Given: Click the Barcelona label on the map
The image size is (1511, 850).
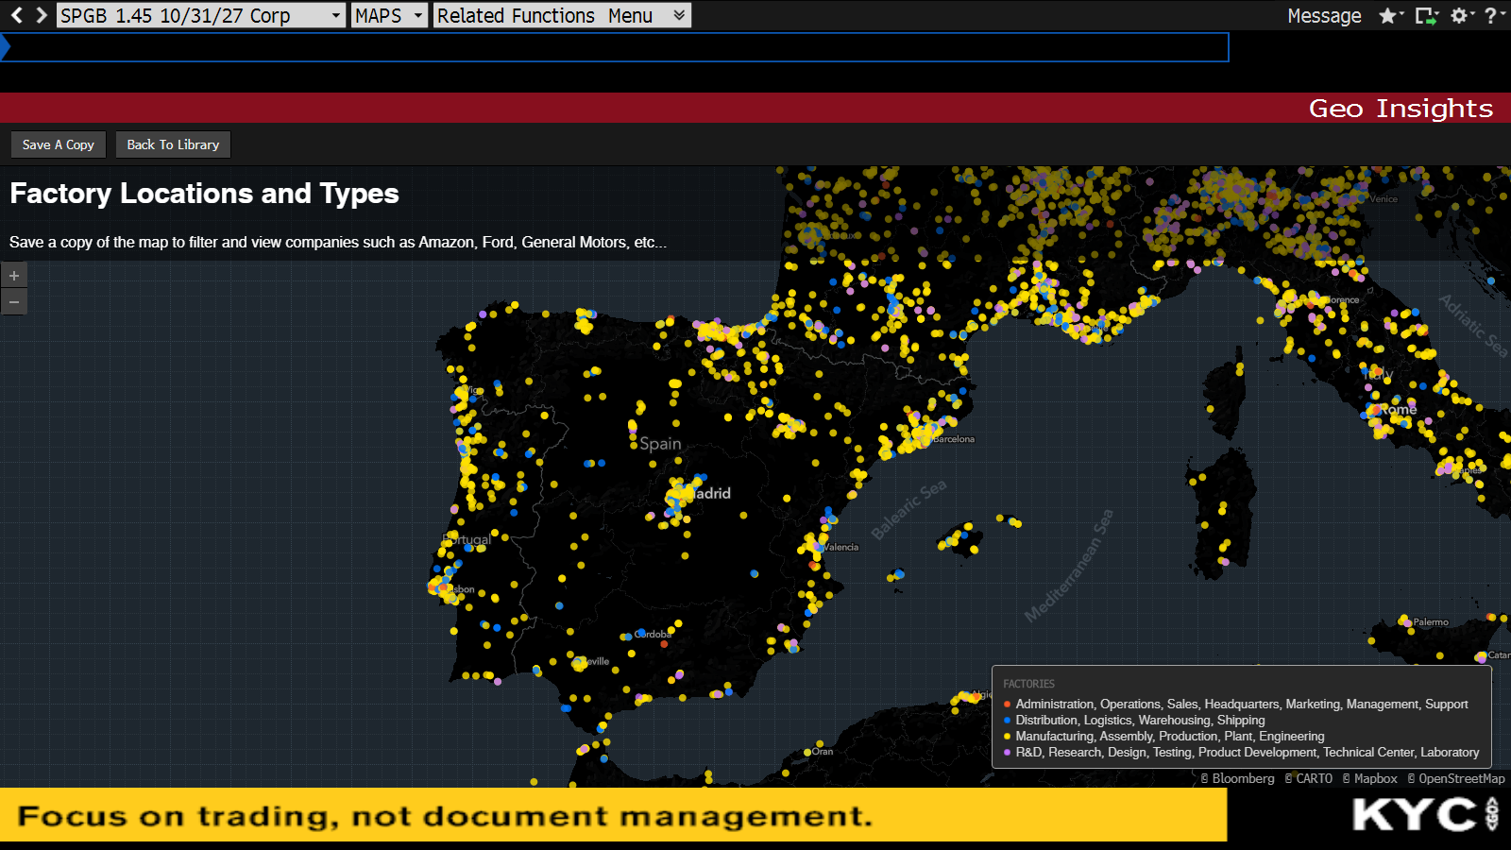Looking at the screenshot, I should pos(954,439).
